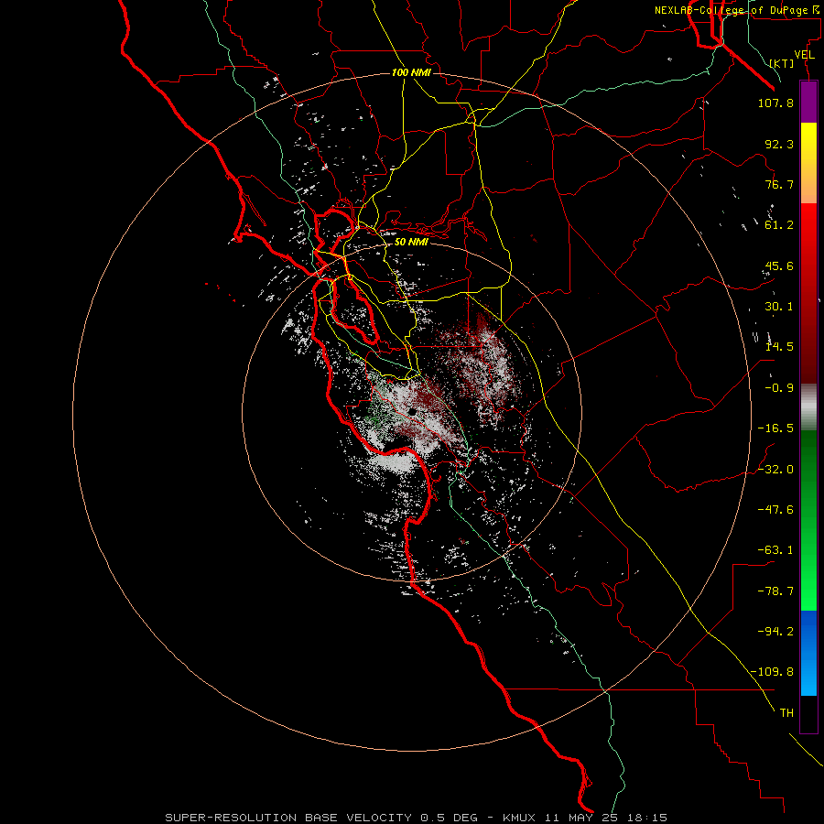Click the blue segment of the velocity color bar

pyautogui.click(x=808, y=653)
